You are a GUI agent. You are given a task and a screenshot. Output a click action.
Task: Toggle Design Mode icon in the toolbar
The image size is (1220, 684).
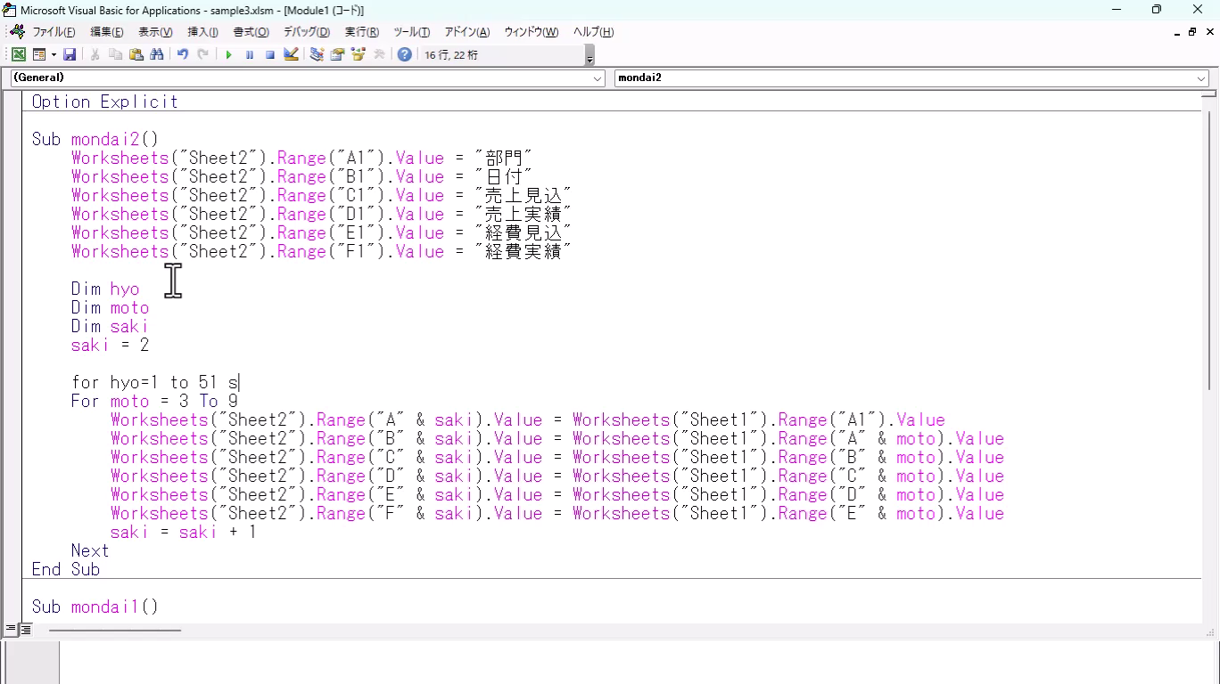tap(291, 54)
